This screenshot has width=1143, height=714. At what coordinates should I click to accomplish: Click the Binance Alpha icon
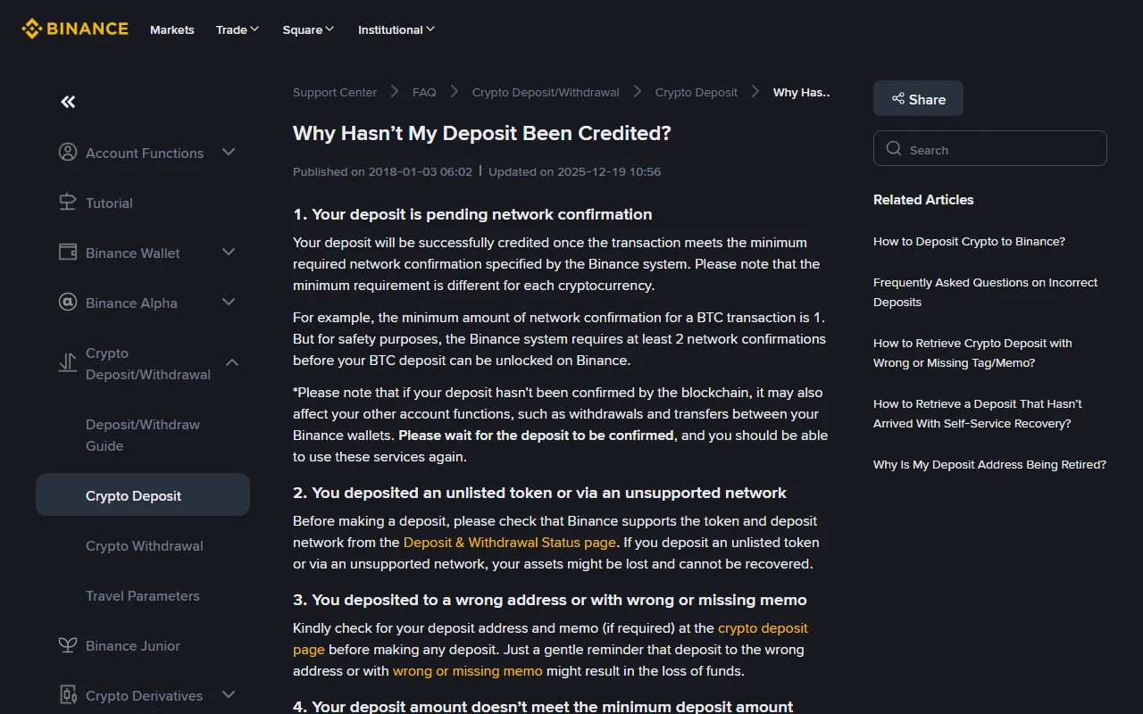point(68,303)
